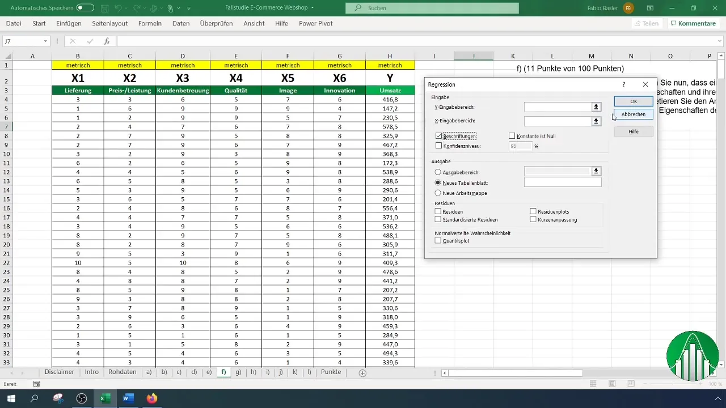Click range selector icon for Y-Eingabebereich

[x=596, y=107]
